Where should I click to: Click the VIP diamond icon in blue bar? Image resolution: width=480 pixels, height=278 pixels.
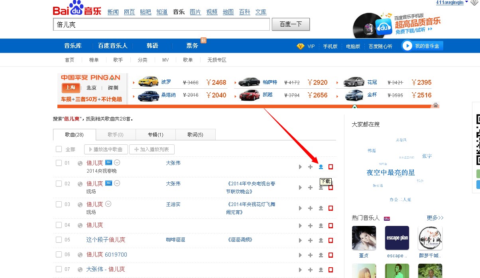pyautogui.click(x=301, y=46)
